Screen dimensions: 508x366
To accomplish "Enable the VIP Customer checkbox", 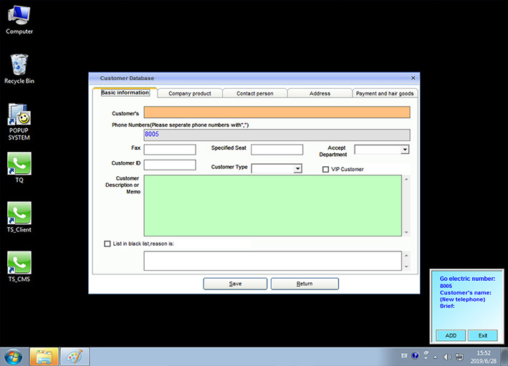I will click(326, 170).
